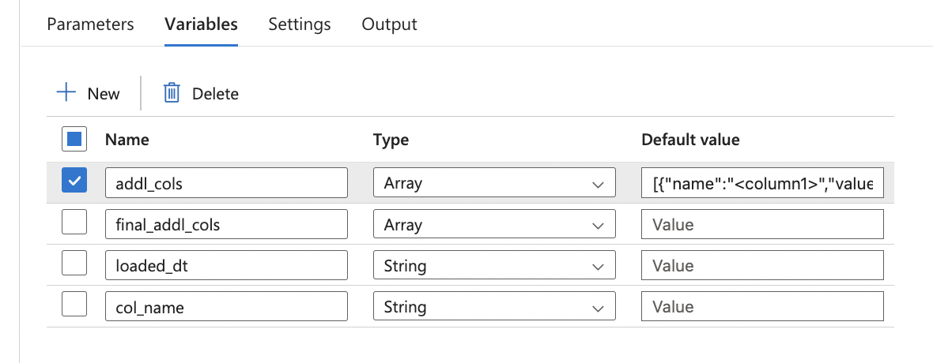This screenshot has height=363, width=933.
Task: Go to the Output tab
Action: click(389, 24)
